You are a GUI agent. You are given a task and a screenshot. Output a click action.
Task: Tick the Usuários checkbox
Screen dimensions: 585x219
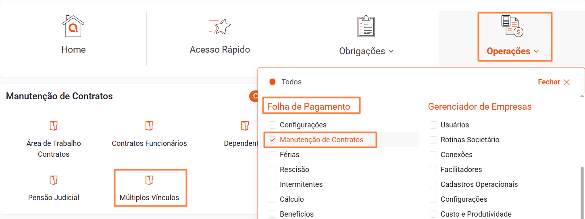tap(433, 125)
